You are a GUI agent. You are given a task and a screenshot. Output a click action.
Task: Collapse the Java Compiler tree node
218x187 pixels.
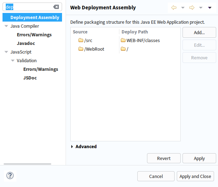click(6, 26)
